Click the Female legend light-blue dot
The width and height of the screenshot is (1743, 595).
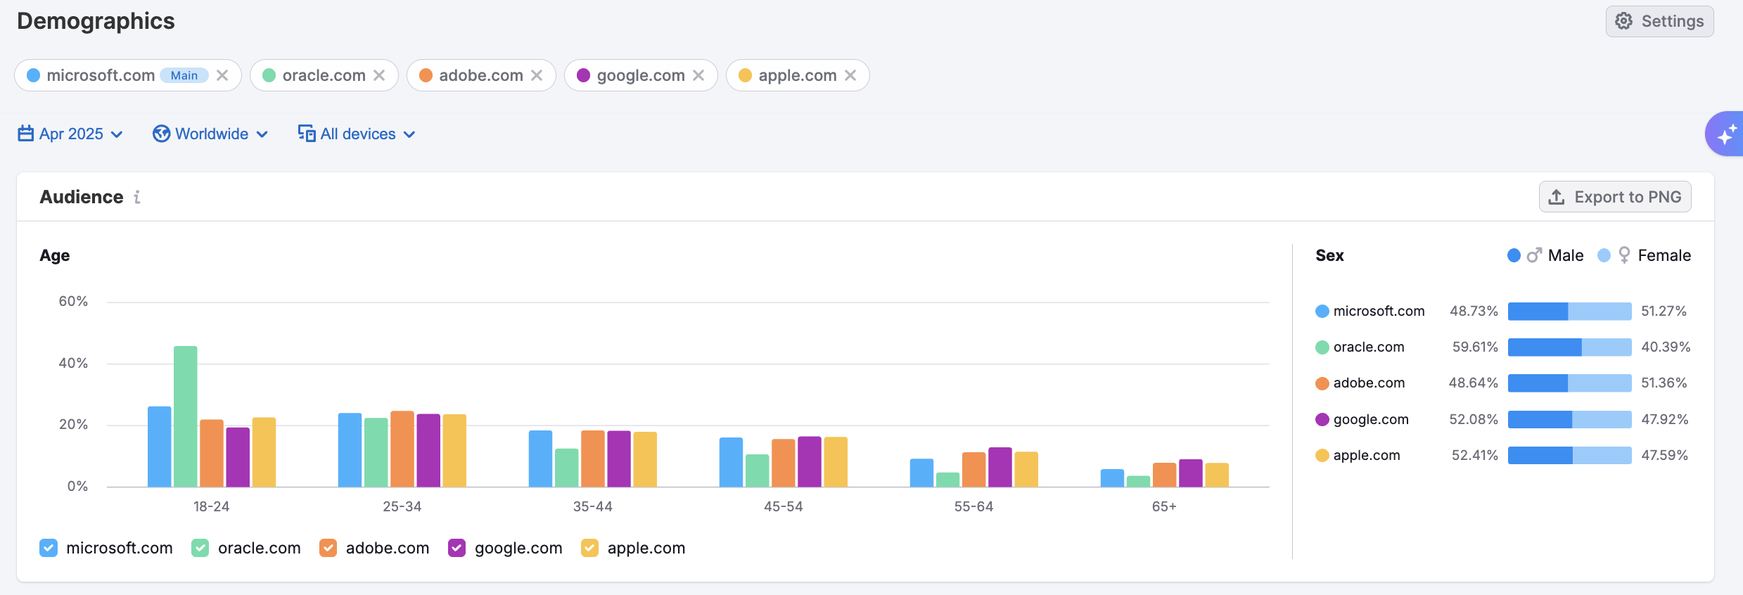tap(1604, 255)
